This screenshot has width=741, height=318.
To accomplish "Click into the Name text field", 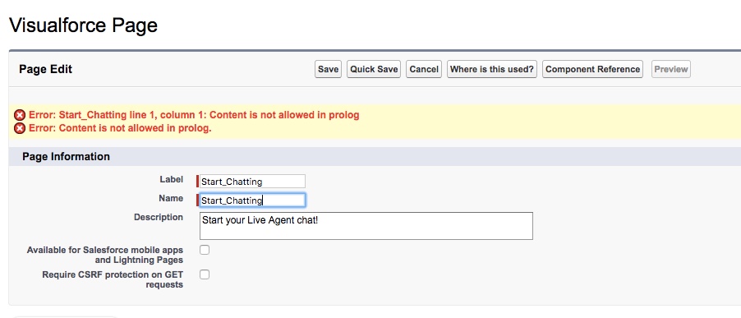I will (x=252, y=200).
